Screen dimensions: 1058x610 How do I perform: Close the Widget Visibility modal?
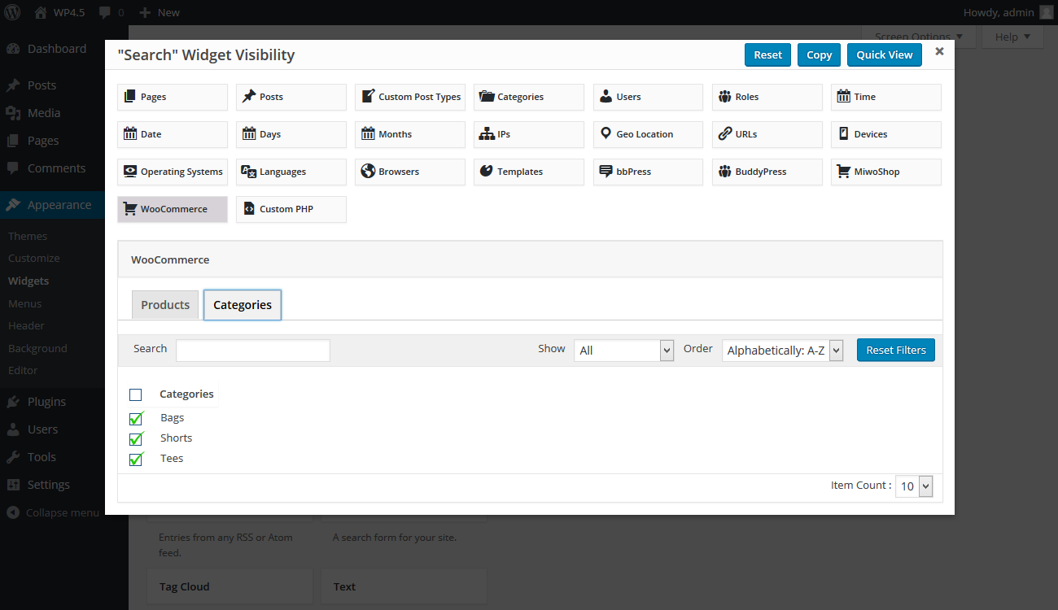tap(939, 51)
